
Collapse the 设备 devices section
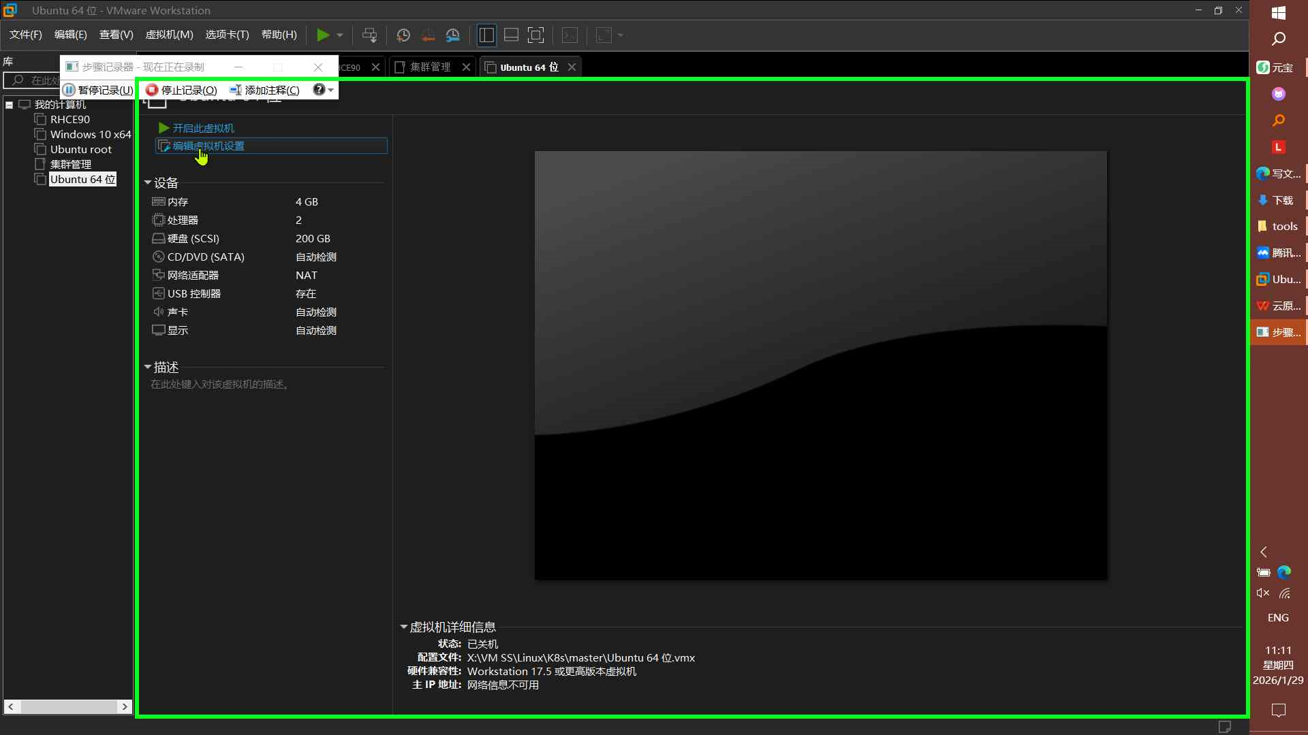click(148, 183)
